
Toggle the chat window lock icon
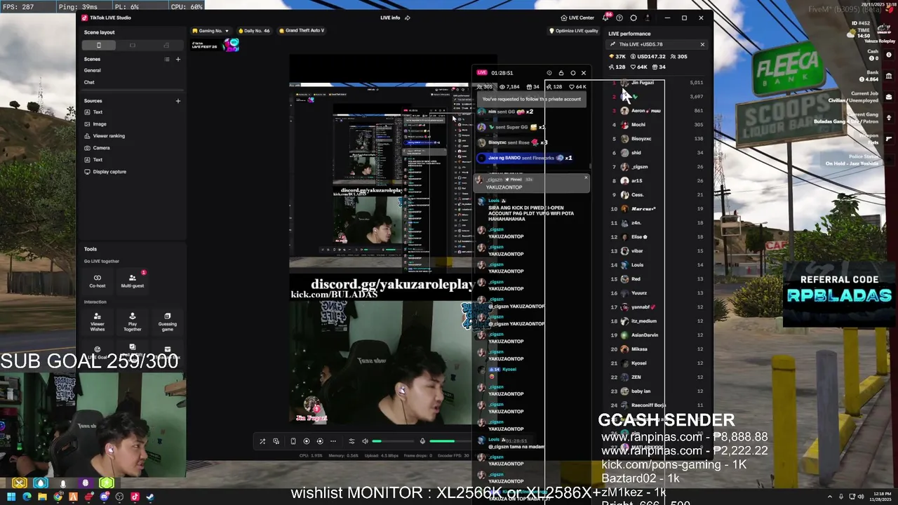click(x=561, y=73)
